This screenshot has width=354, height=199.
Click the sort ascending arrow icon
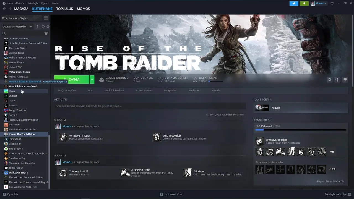click(x=37, y=27)
